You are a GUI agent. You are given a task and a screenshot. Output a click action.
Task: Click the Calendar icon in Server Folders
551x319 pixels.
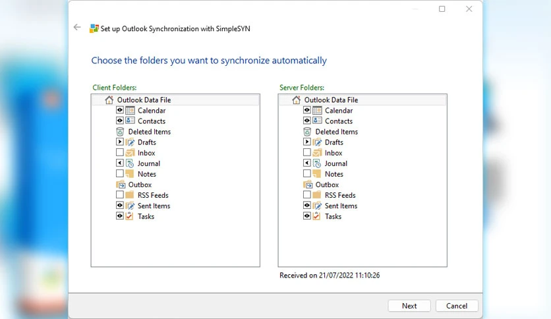(x=317, y=110)
